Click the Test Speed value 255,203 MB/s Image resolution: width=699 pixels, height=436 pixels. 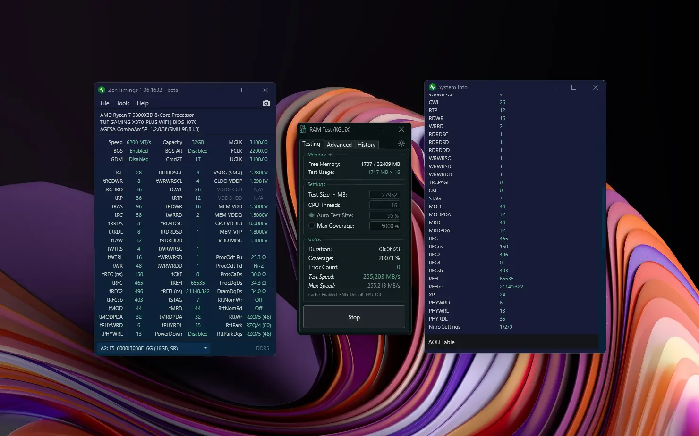coord(381,277)
